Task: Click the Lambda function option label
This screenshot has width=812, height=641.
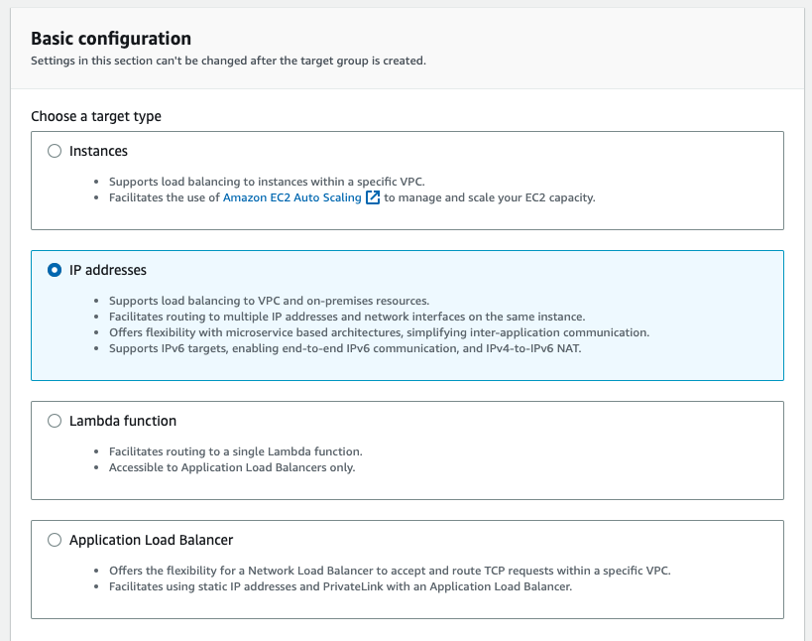Action: 123,421
